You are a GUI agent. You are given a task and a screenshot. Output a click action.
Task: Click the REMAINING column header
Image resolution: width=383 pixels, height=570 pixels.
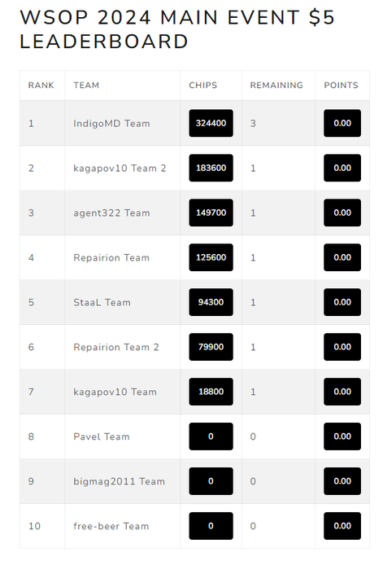[x=276, y=85]
